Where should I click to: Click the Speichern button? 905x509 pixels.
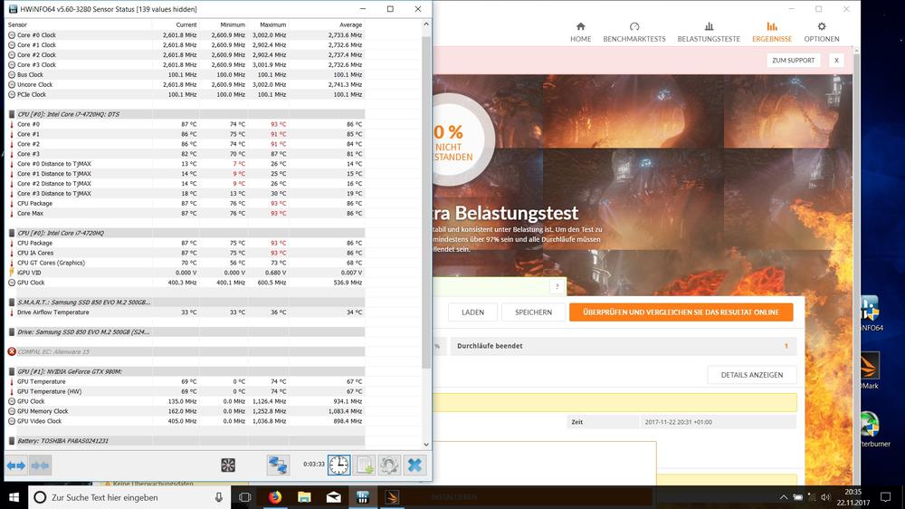[533, 312]
